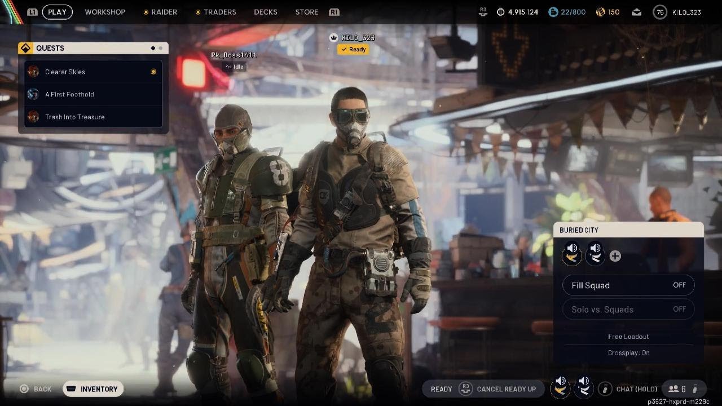Click the level 75 badge

tap(659, 12)
